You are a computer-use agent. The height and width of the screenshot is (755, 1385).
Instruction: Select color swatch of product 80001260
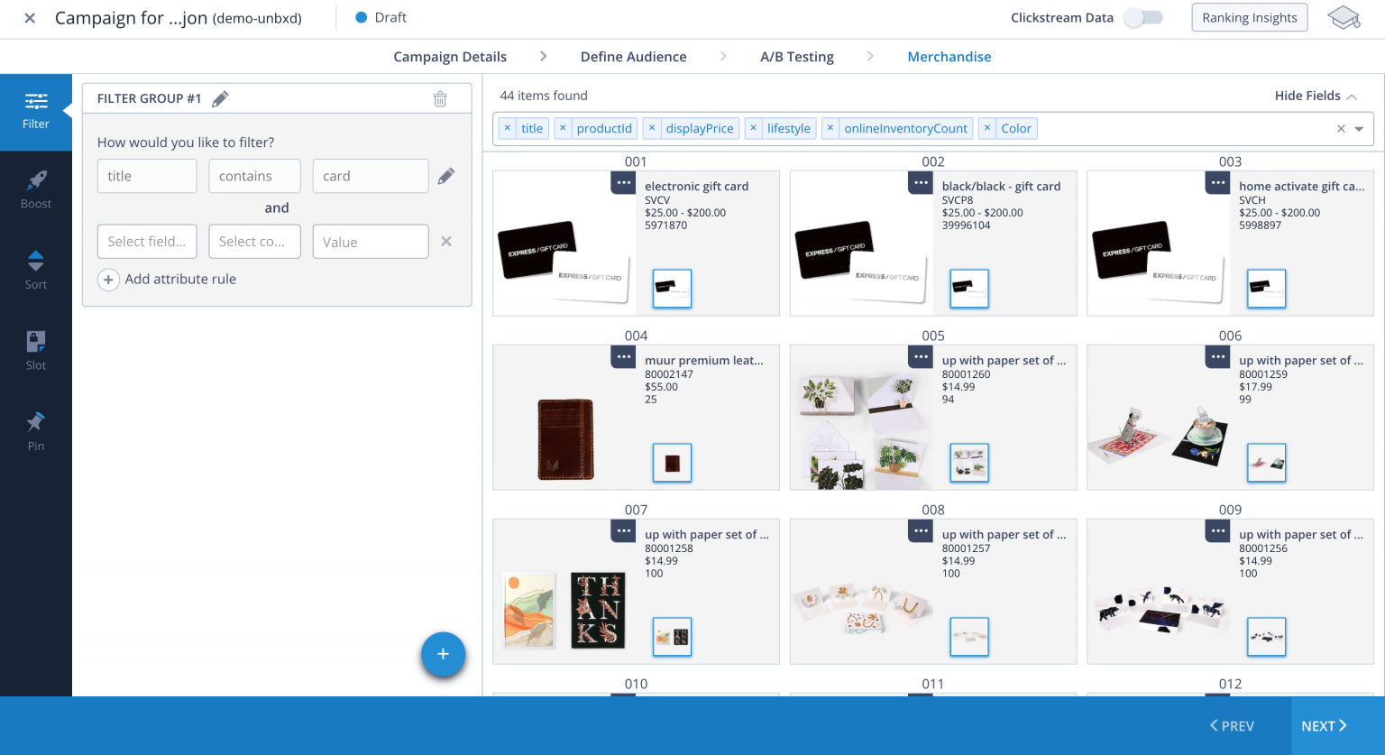coord(969,463)
